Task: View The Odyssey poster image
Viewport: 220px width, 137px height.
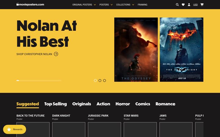Action: pos(136,50)
